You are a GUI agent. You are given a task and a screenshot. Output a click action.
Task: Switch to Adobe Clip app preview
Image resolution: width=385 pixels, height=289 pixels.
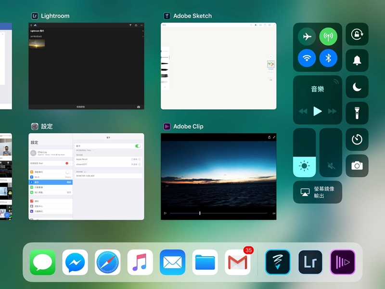[218, 176]
